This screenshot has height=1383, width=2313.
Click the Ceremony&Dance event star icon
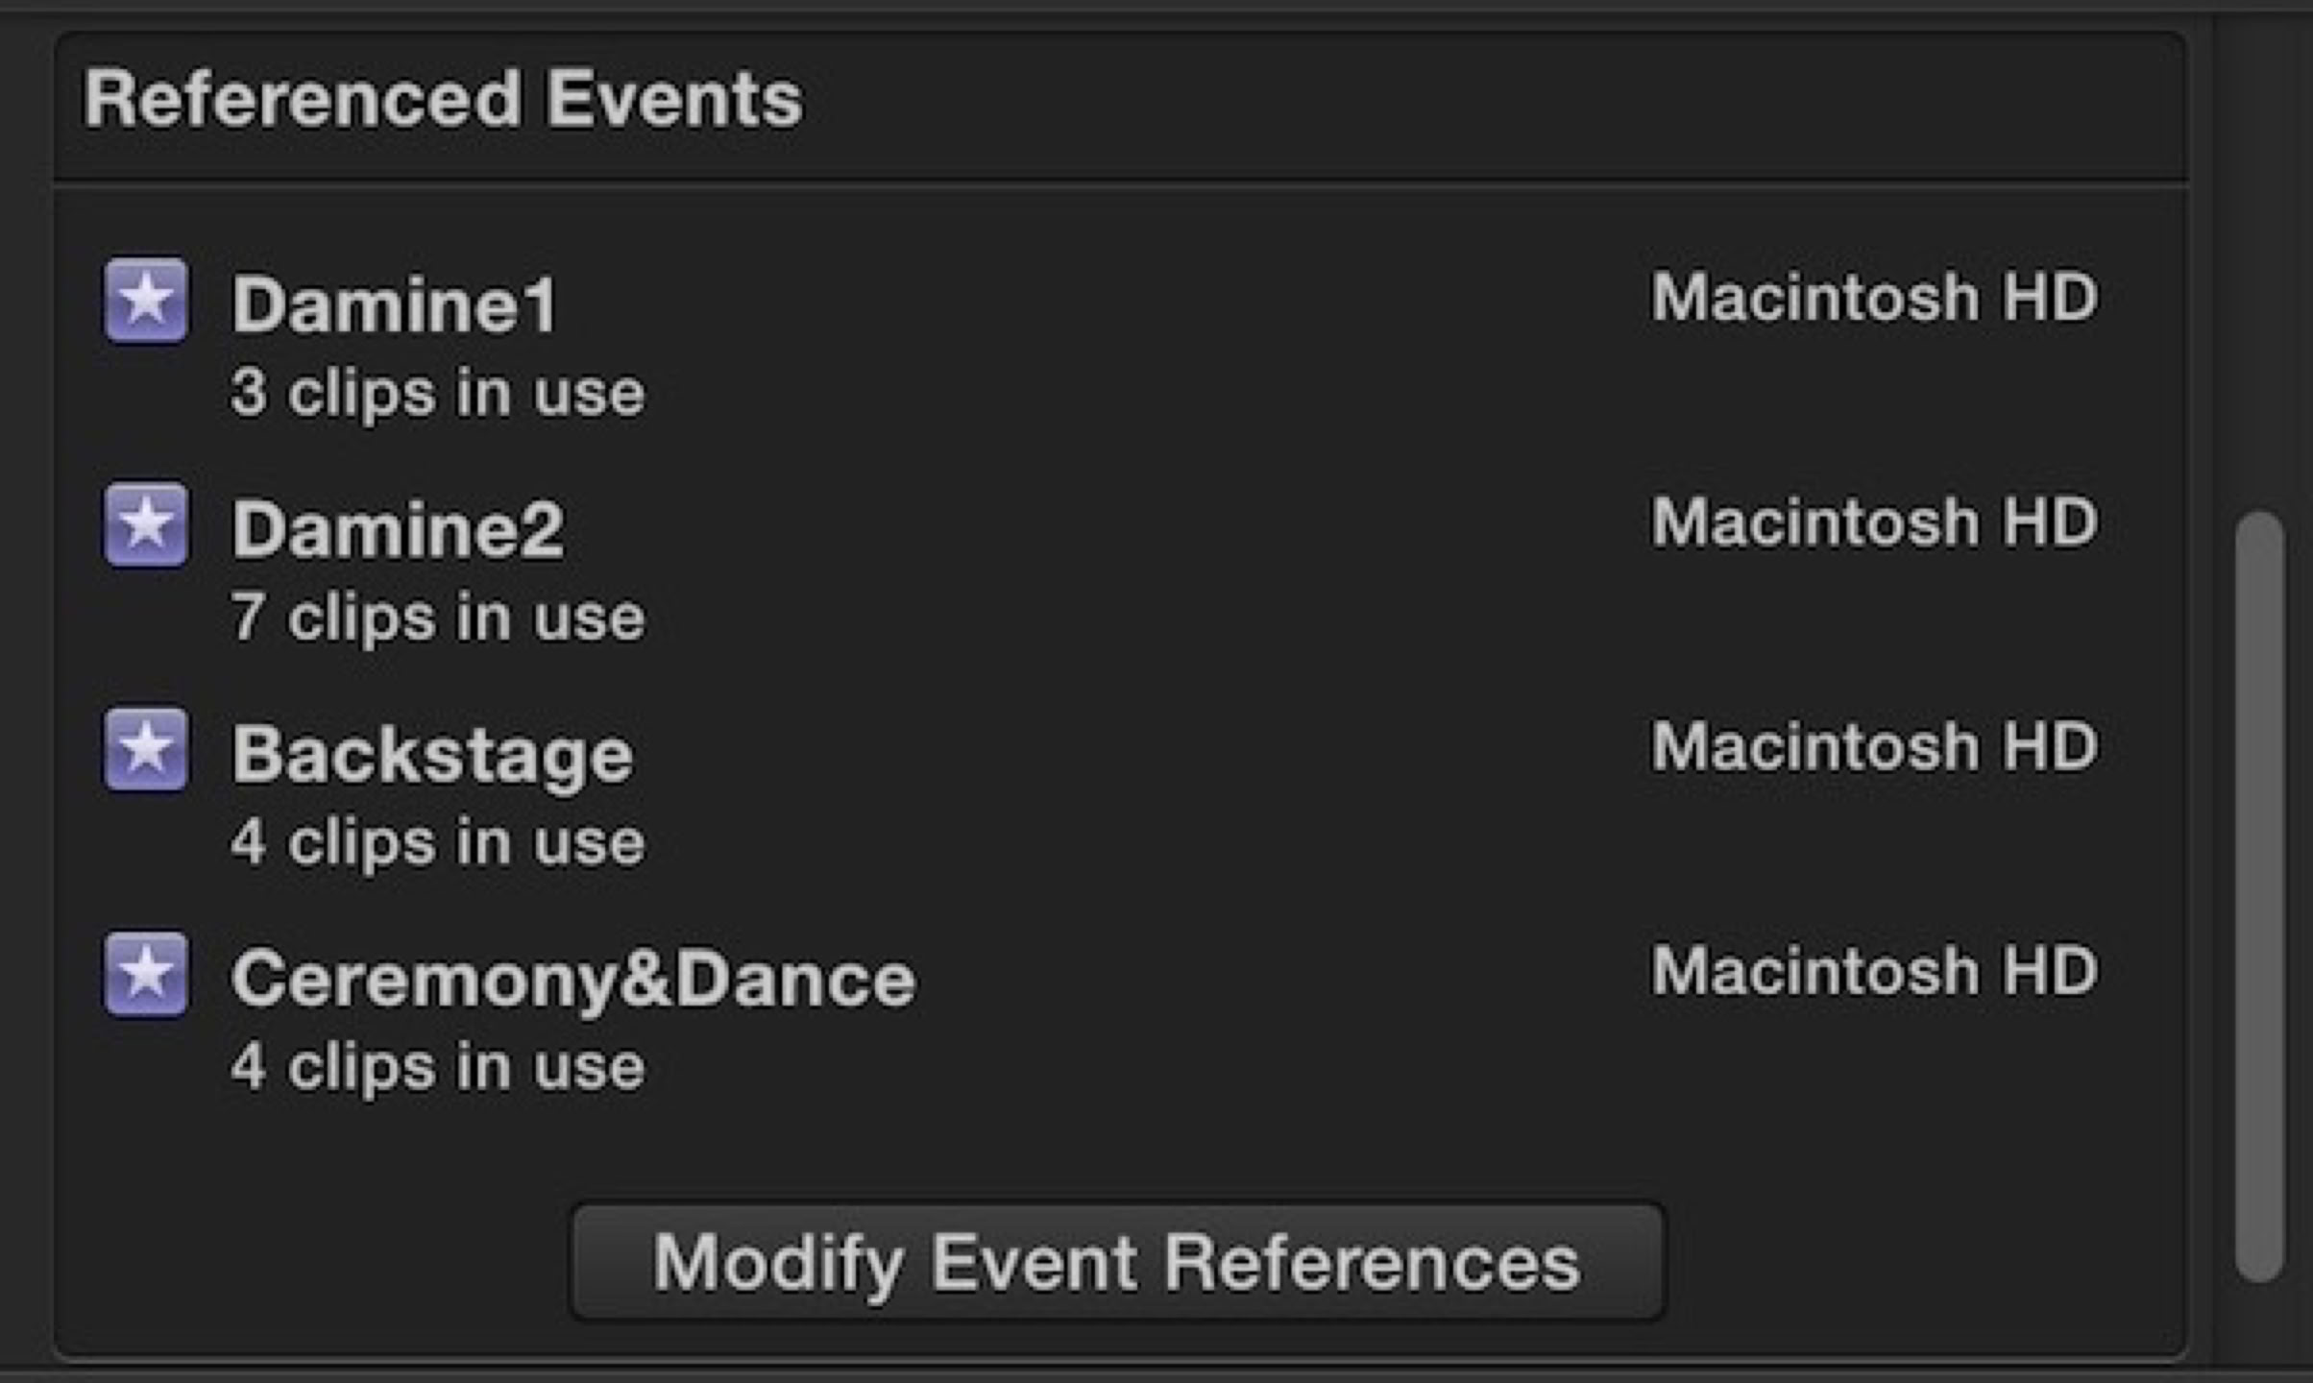click(x=146, y=974)
